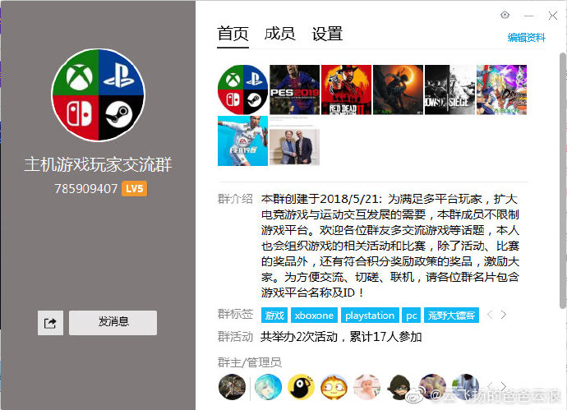Open the 成员 members tab
The image size is (567, 410).
(x=279, y=34)
